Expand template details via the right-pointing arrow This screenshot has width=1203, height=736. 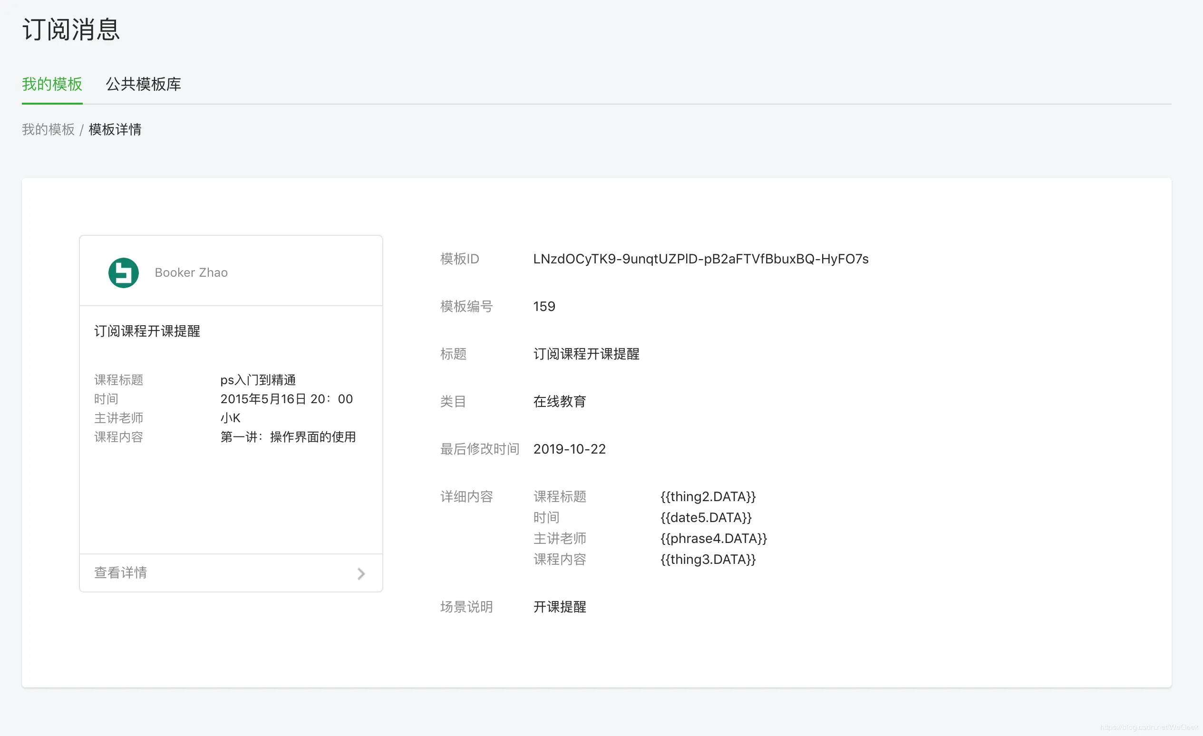point(361,573)
